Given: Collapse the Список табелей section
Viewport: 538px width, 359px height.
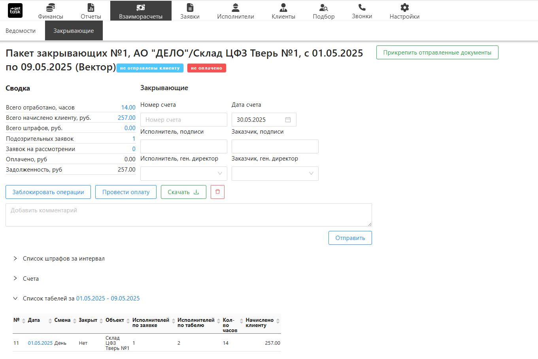Looking at the screenshot, I should point(15,299).
